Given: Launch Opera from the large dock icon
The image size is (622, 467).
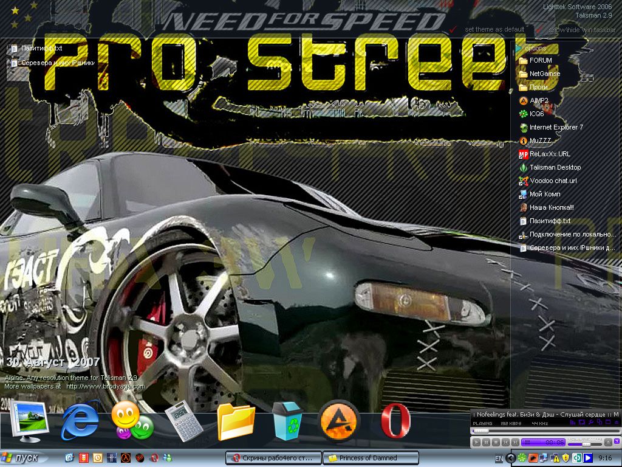Looking at the screenshot, I should (395, 421).
